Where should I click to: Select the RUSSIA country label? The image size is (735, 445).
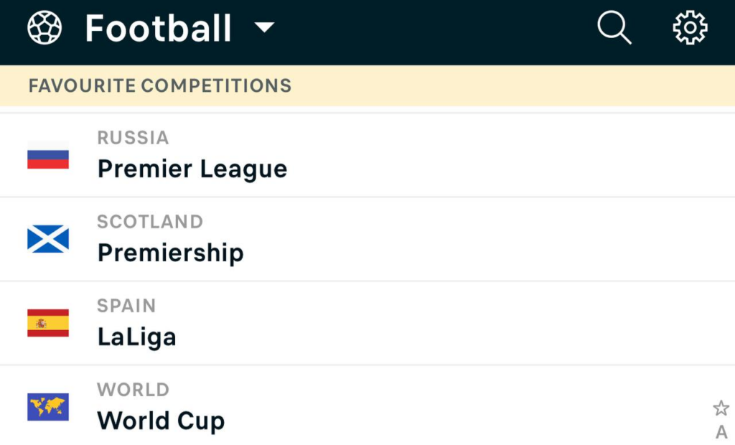click(133, 138)
